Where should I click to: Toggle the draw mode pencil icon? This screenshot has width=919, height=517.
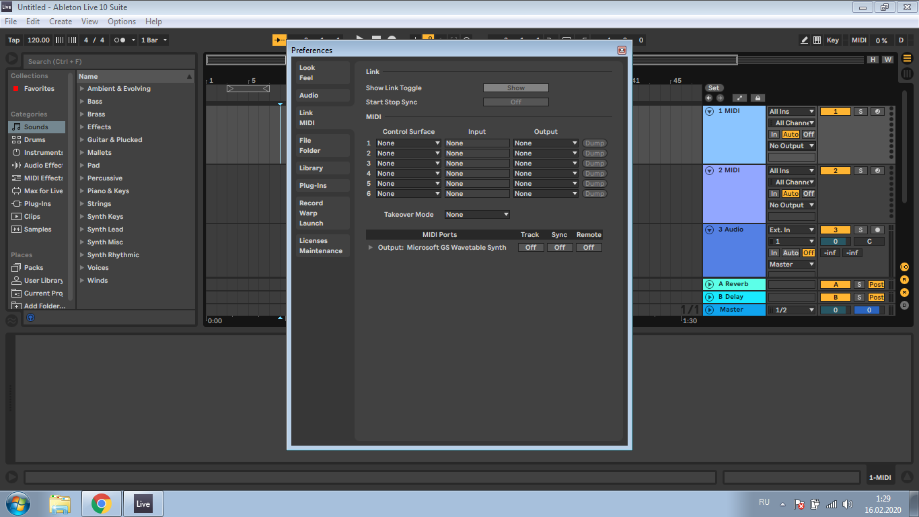coord(804,40)
